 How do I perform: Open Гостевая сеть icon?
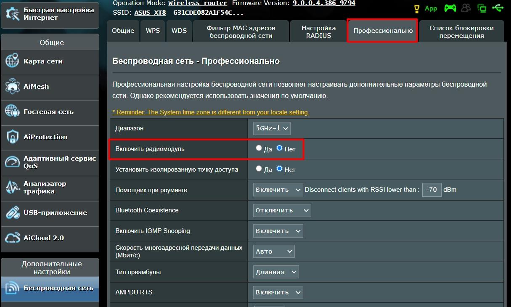12,111
